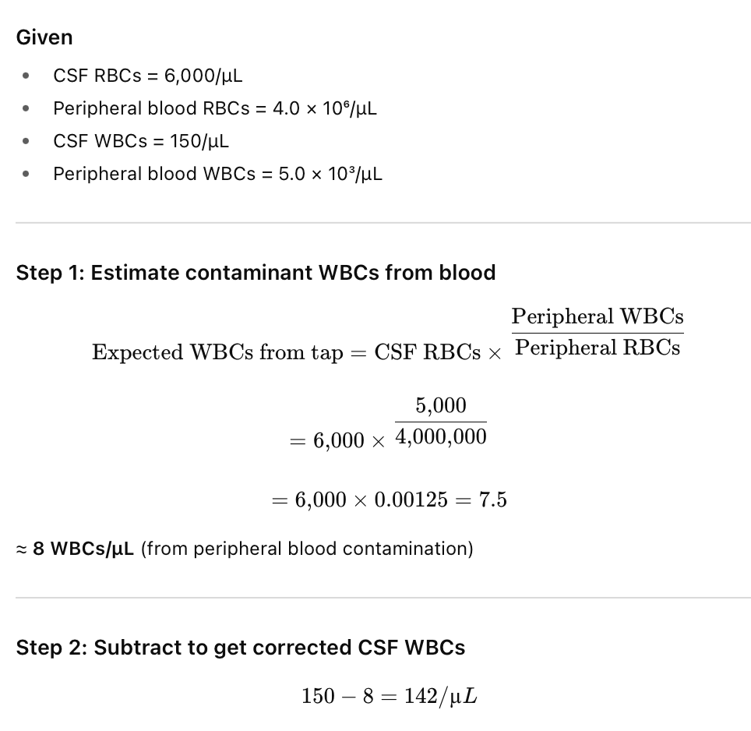Click the "Peripheral WBCs" numerator
751x731 pixels.
tap(598, 316)
